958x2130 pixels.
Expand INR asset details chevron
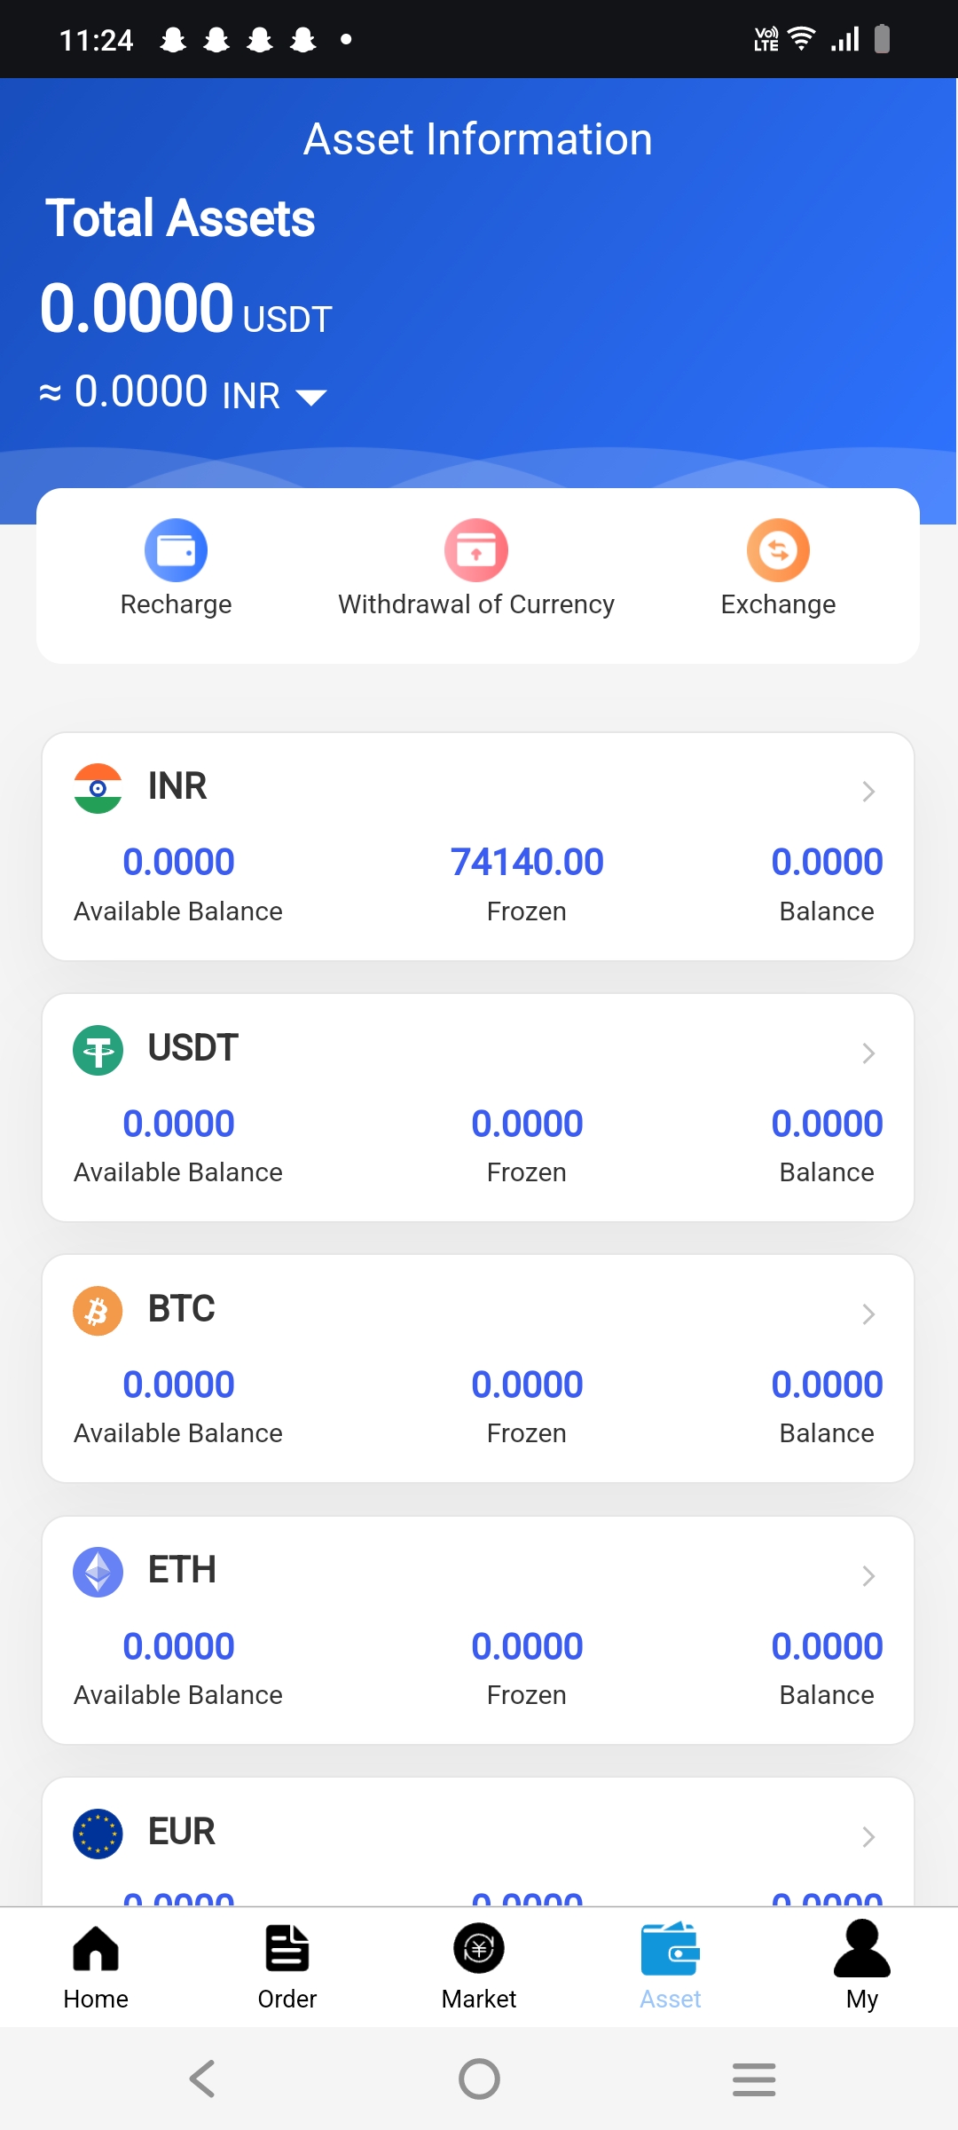(x=868, y=791)
